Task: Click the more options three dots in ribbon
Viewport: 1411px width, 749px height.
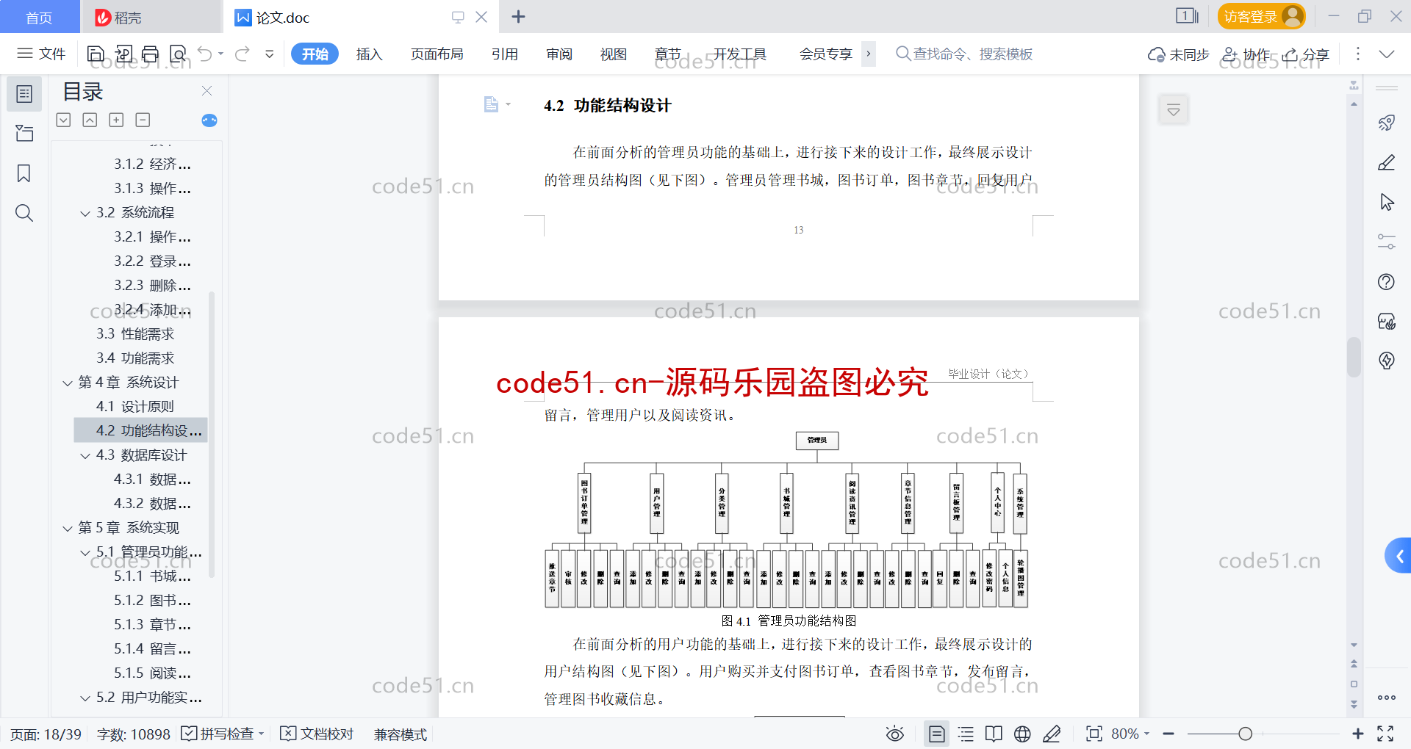Action: [x=1357, y=54]
